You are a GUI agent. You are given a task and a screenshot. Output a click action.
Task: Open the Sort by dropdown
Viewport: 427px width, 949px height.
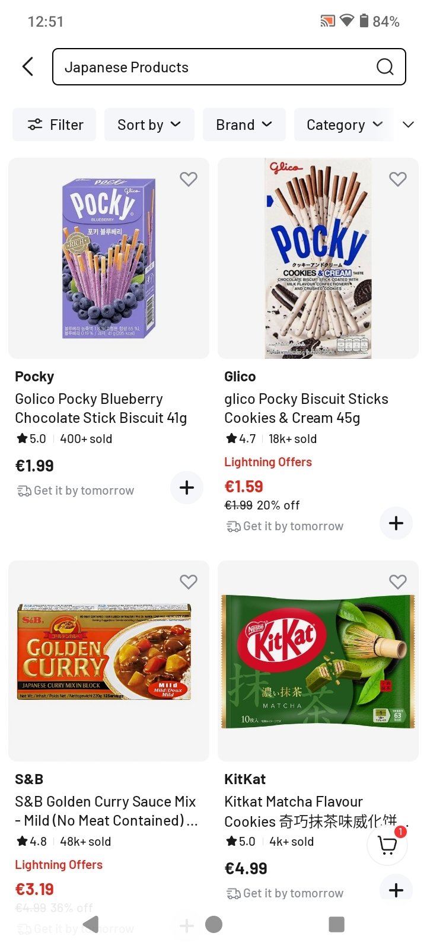click(149, 125)
